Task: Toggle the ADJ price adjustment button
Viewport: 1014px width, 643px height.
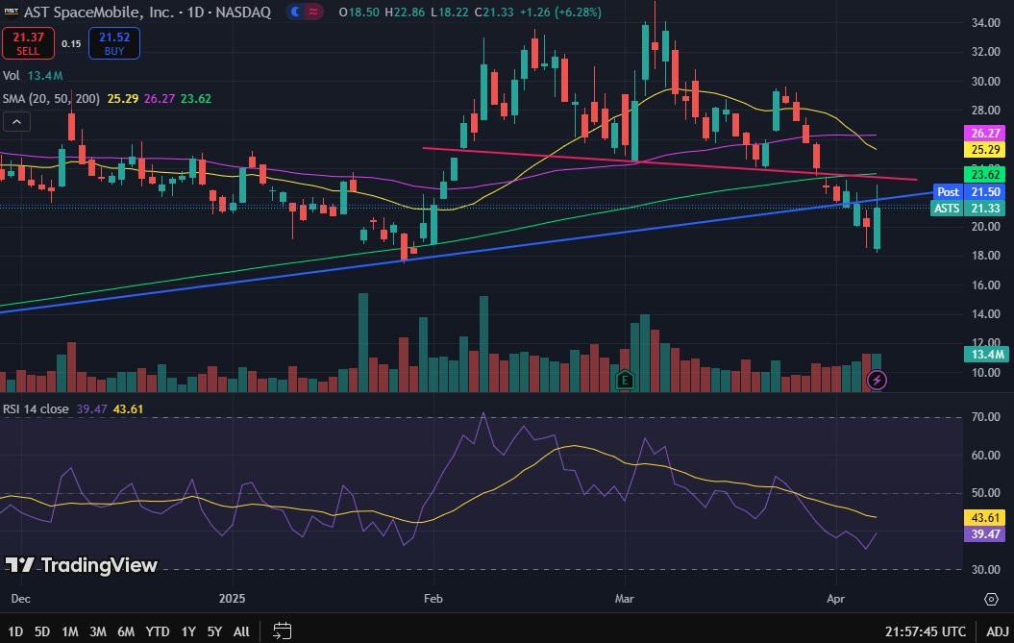Action: [998, 631]
